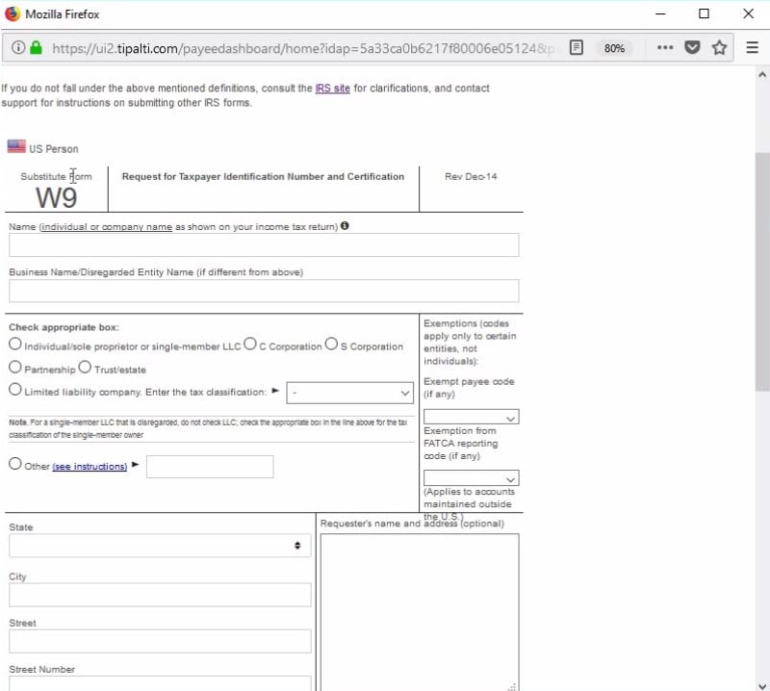The height and width of the screenshot is (691, 770).
Task: Select Individual/sole proprietor or single-member LLC
Action: (x=15, y=344)
